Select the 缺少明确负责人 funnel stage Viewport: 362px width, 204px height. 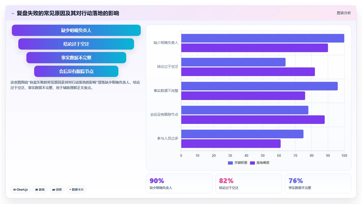point(76,30)
